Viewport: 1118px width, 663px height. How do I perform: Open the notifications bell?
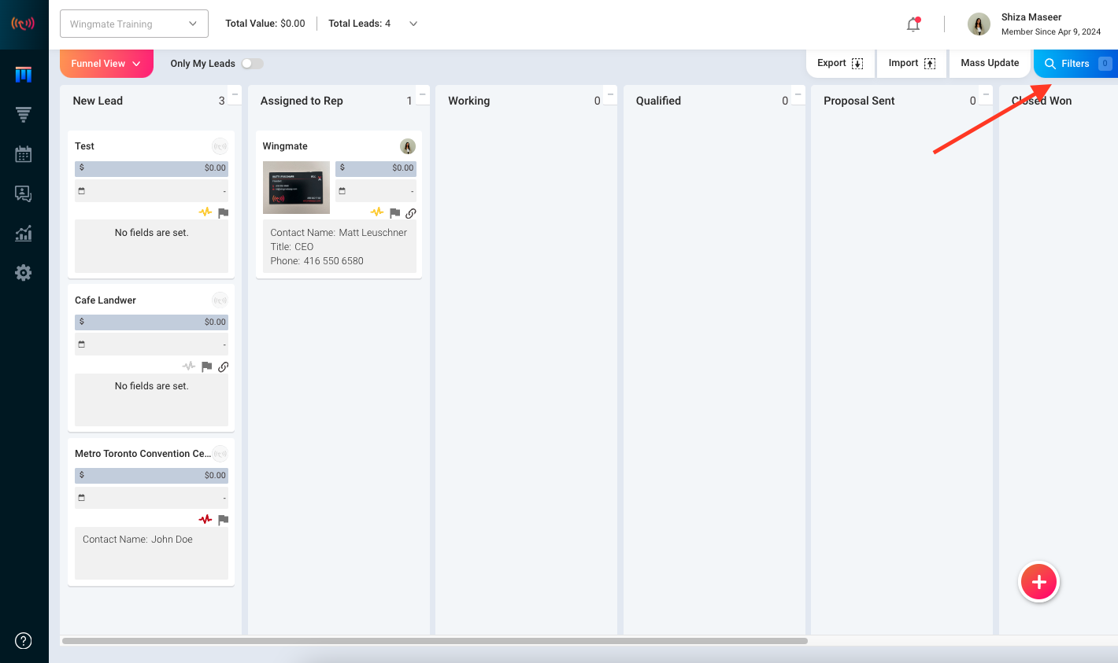[913, 24]
